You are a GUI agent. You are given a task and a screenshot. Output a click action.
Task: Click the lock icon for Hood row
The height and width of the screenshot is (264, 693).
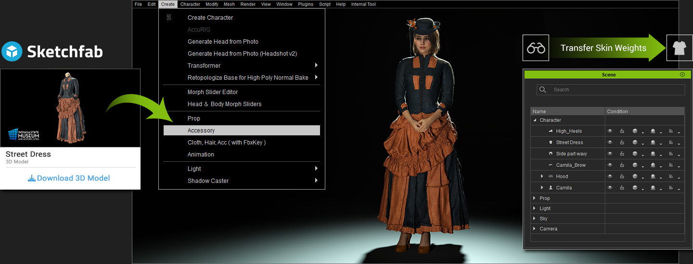pos(622,177)
